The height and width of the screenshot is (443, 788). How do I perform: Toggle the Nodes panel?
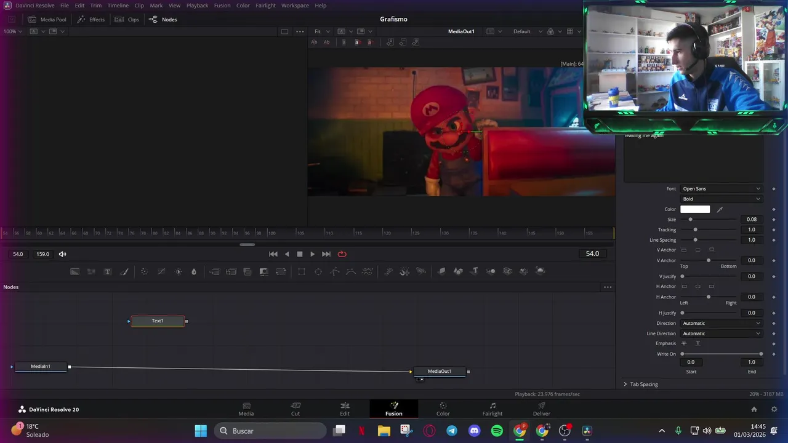click(163, 20)
